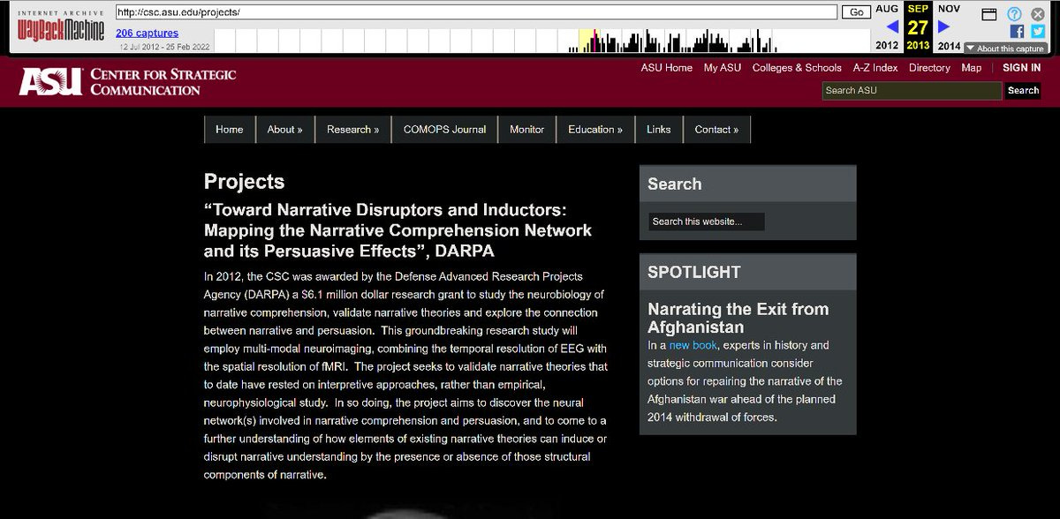Click the previous capture blue left arrow
1060x519 pixels.
coord(891,27)
